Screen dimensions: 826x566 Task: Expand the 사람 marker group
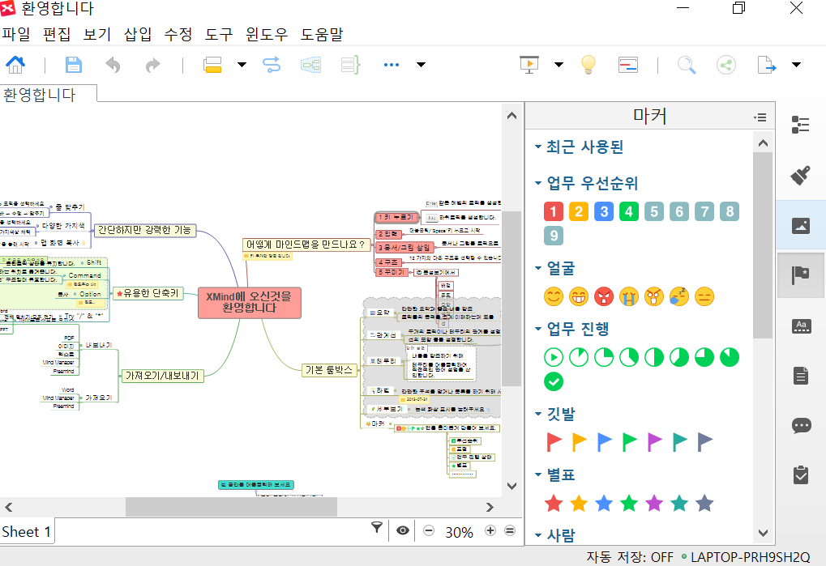pos(538,535)
